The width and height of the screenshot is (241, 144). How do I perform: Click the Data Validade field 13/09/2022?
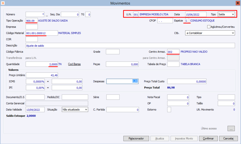point(35,110)
